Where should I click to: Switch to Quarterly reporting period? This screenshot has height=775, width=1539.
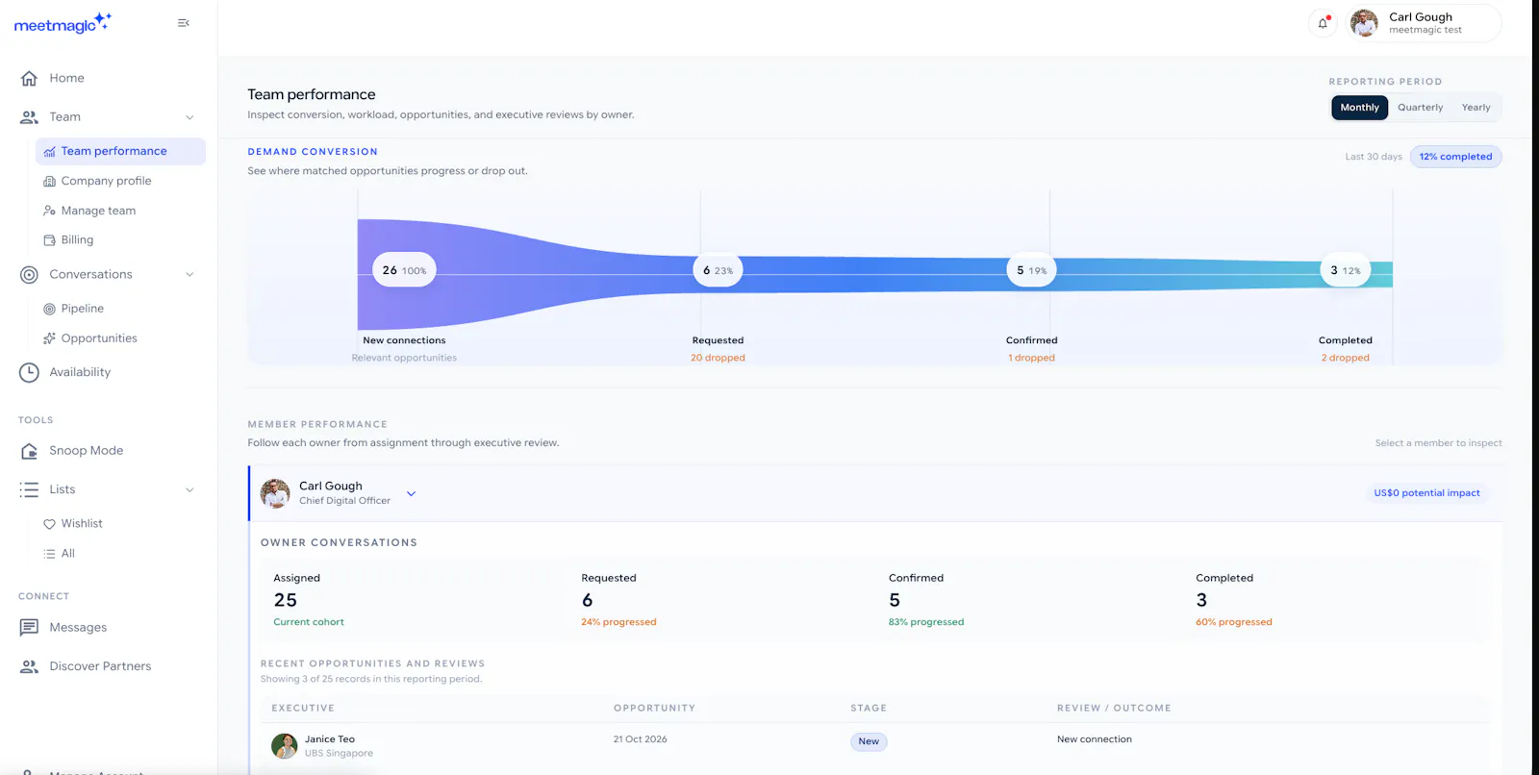1420,108
